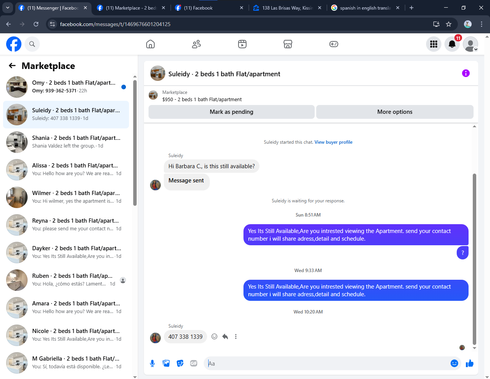Open View buyer profile link
Viewport: 490px width, 379px height.
pos(333,142)
